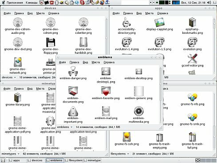
Task: Select evolution.png icon in apps window
Action: pos(192,42)
